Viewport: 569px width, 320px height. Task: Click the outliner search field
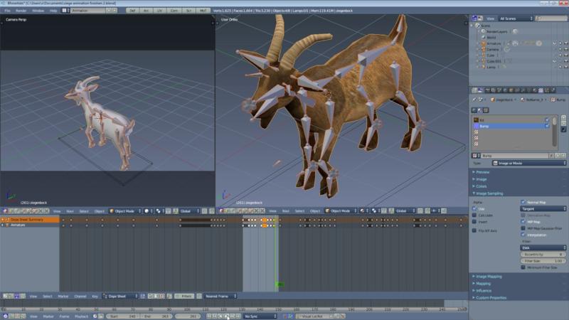pyautogui.click(x=550, y=18)
